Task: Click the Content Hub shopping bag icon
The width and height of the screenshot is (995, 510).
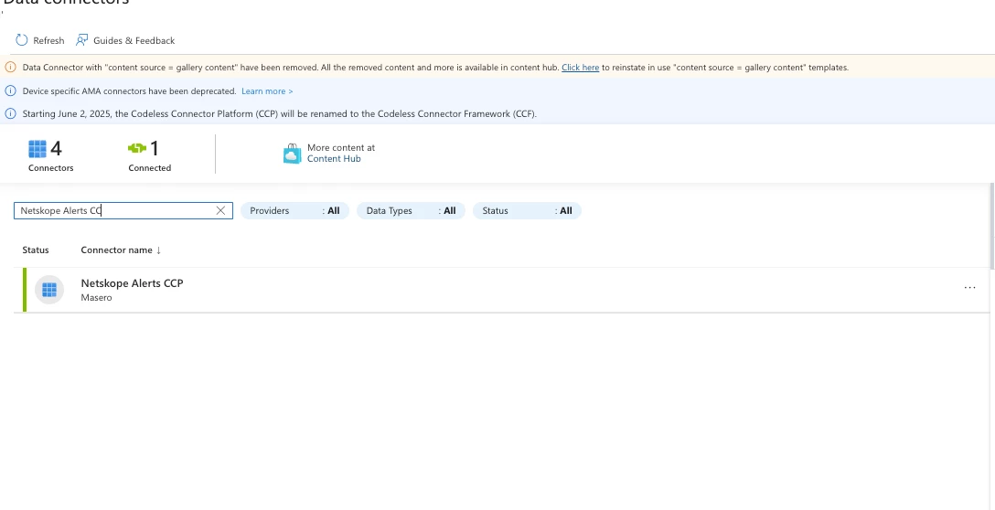Action: tap(292, 154)
